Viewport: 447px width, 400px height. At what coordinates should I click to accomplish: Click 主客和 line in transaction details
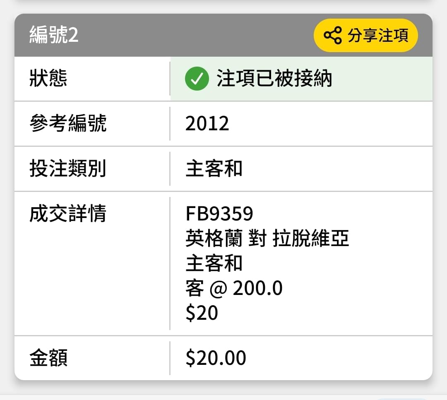point(214,263)
